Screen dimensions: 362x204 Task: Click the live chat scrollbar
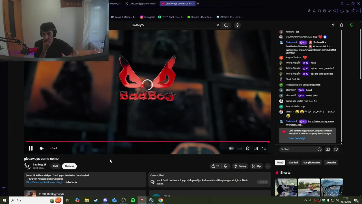(341, 86)
